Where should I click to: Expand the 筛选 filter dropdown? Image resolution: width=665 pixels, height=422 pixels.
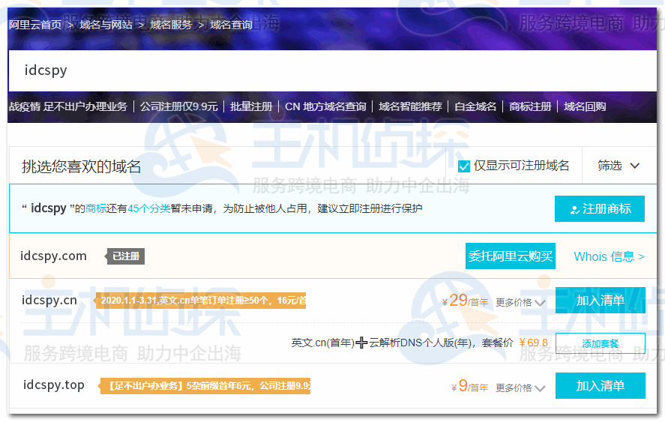(619, 166)
